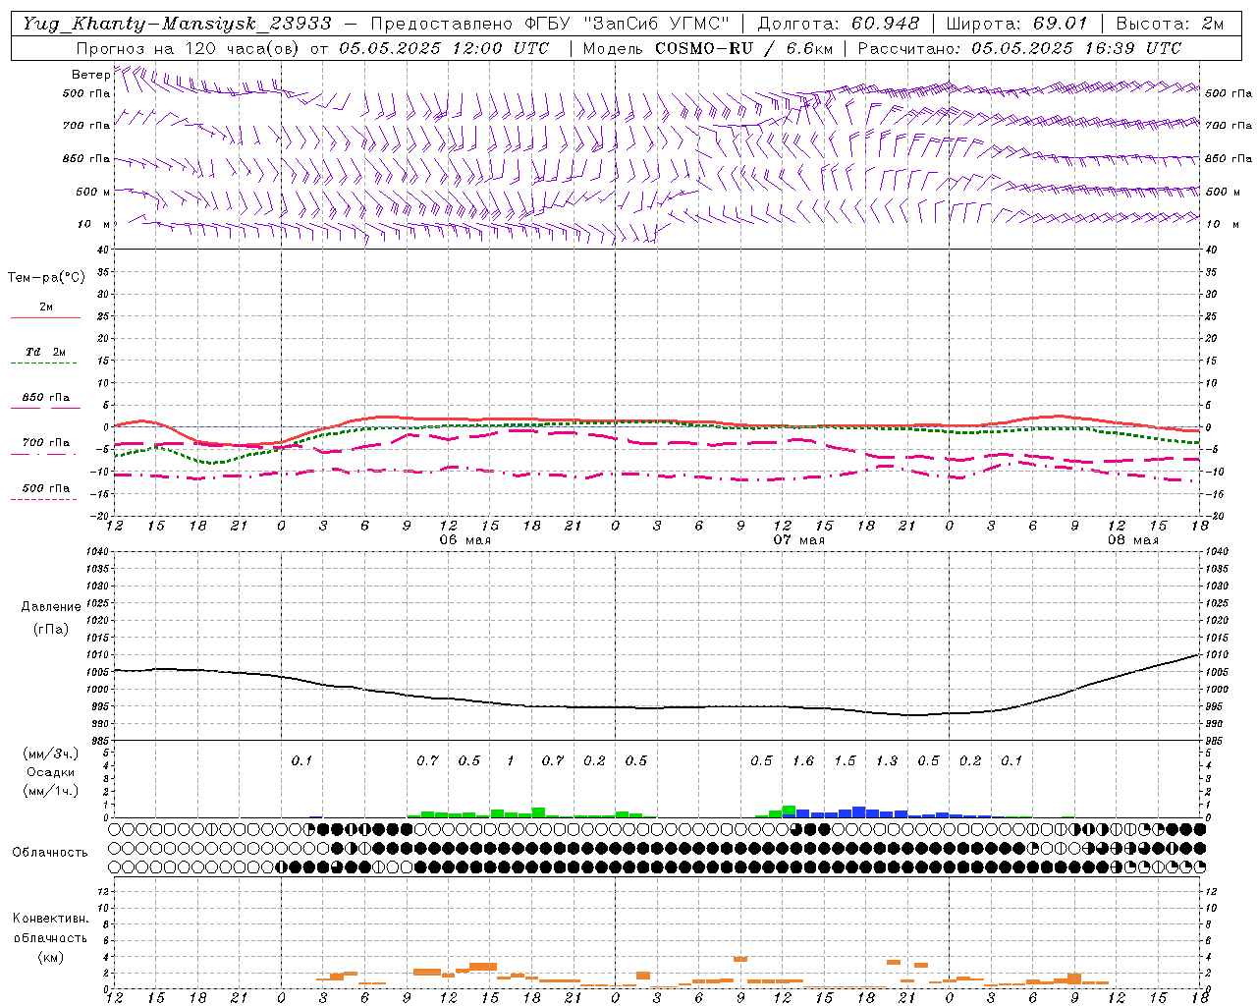The width and height of the screenshot is (1257, 1006).
Task: Click the 'Широта: 69.01' header field
Action: 1017,24
